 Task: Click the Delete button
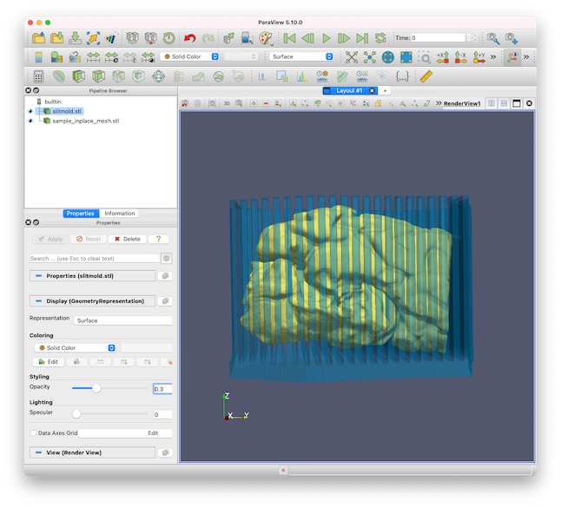pos(127,239)
